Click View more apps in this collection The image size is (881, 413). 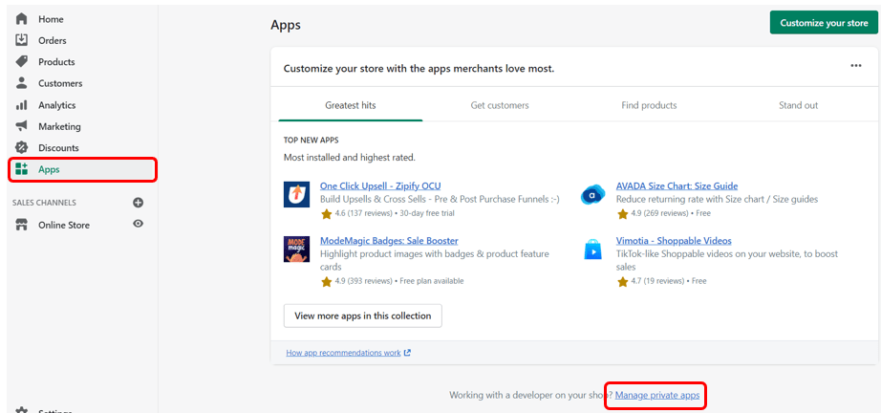pyautogui.click(x=363, y=315)
